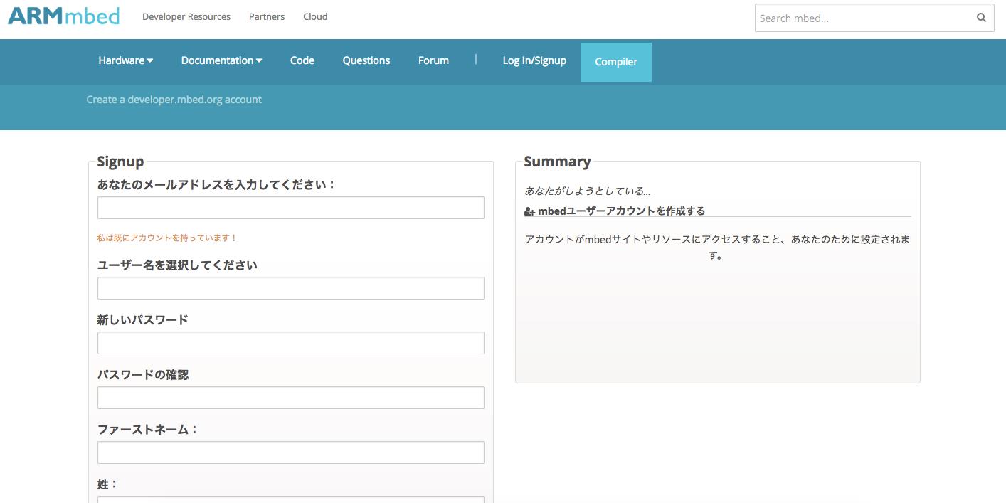This screenshot has width=1006, height=503.
Task: Click the add-user icon beside mbedユーザーアカウント
Action: point(529,211)
